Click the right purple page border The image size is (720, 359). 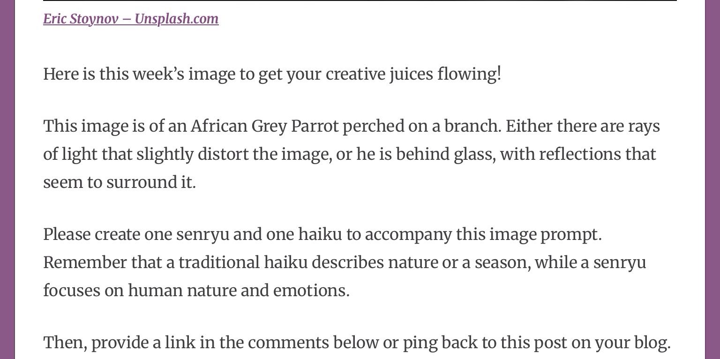(x=712, y=187)
